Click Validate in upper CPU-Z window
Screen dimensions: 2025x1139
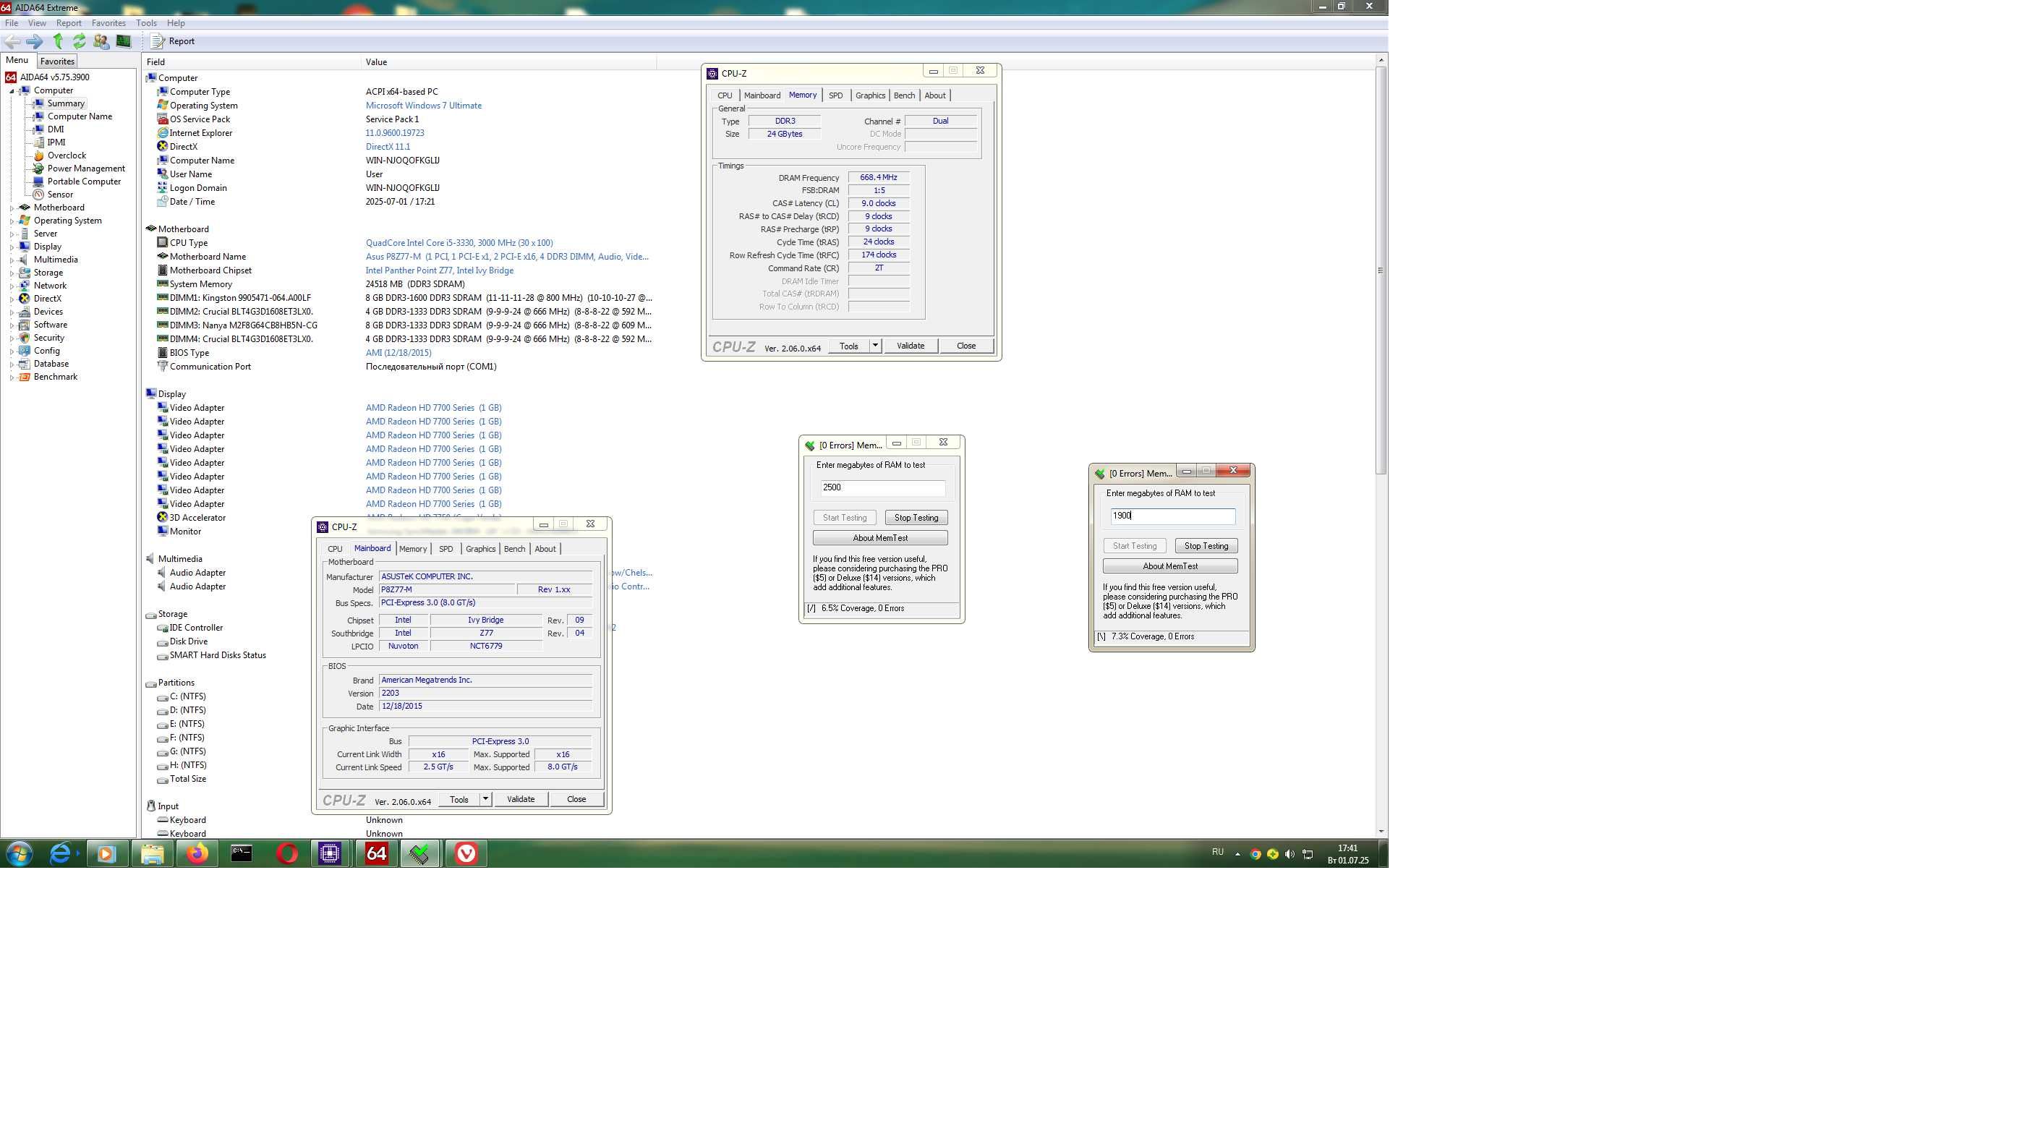(911, 346)
